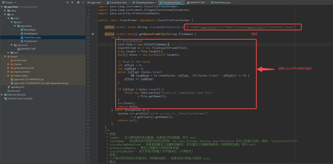Close the SimpleAgent.java tab

tap(156, 2)
